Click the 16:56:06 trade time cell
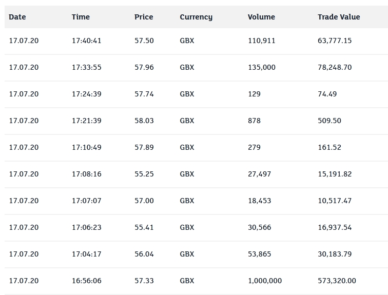This screenshot has width=388, height=295. 87,281
